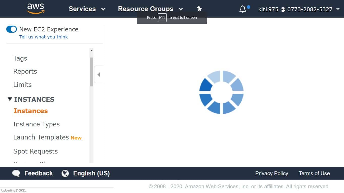
Task: Open Instance Types page
Action: pos(37,124)
